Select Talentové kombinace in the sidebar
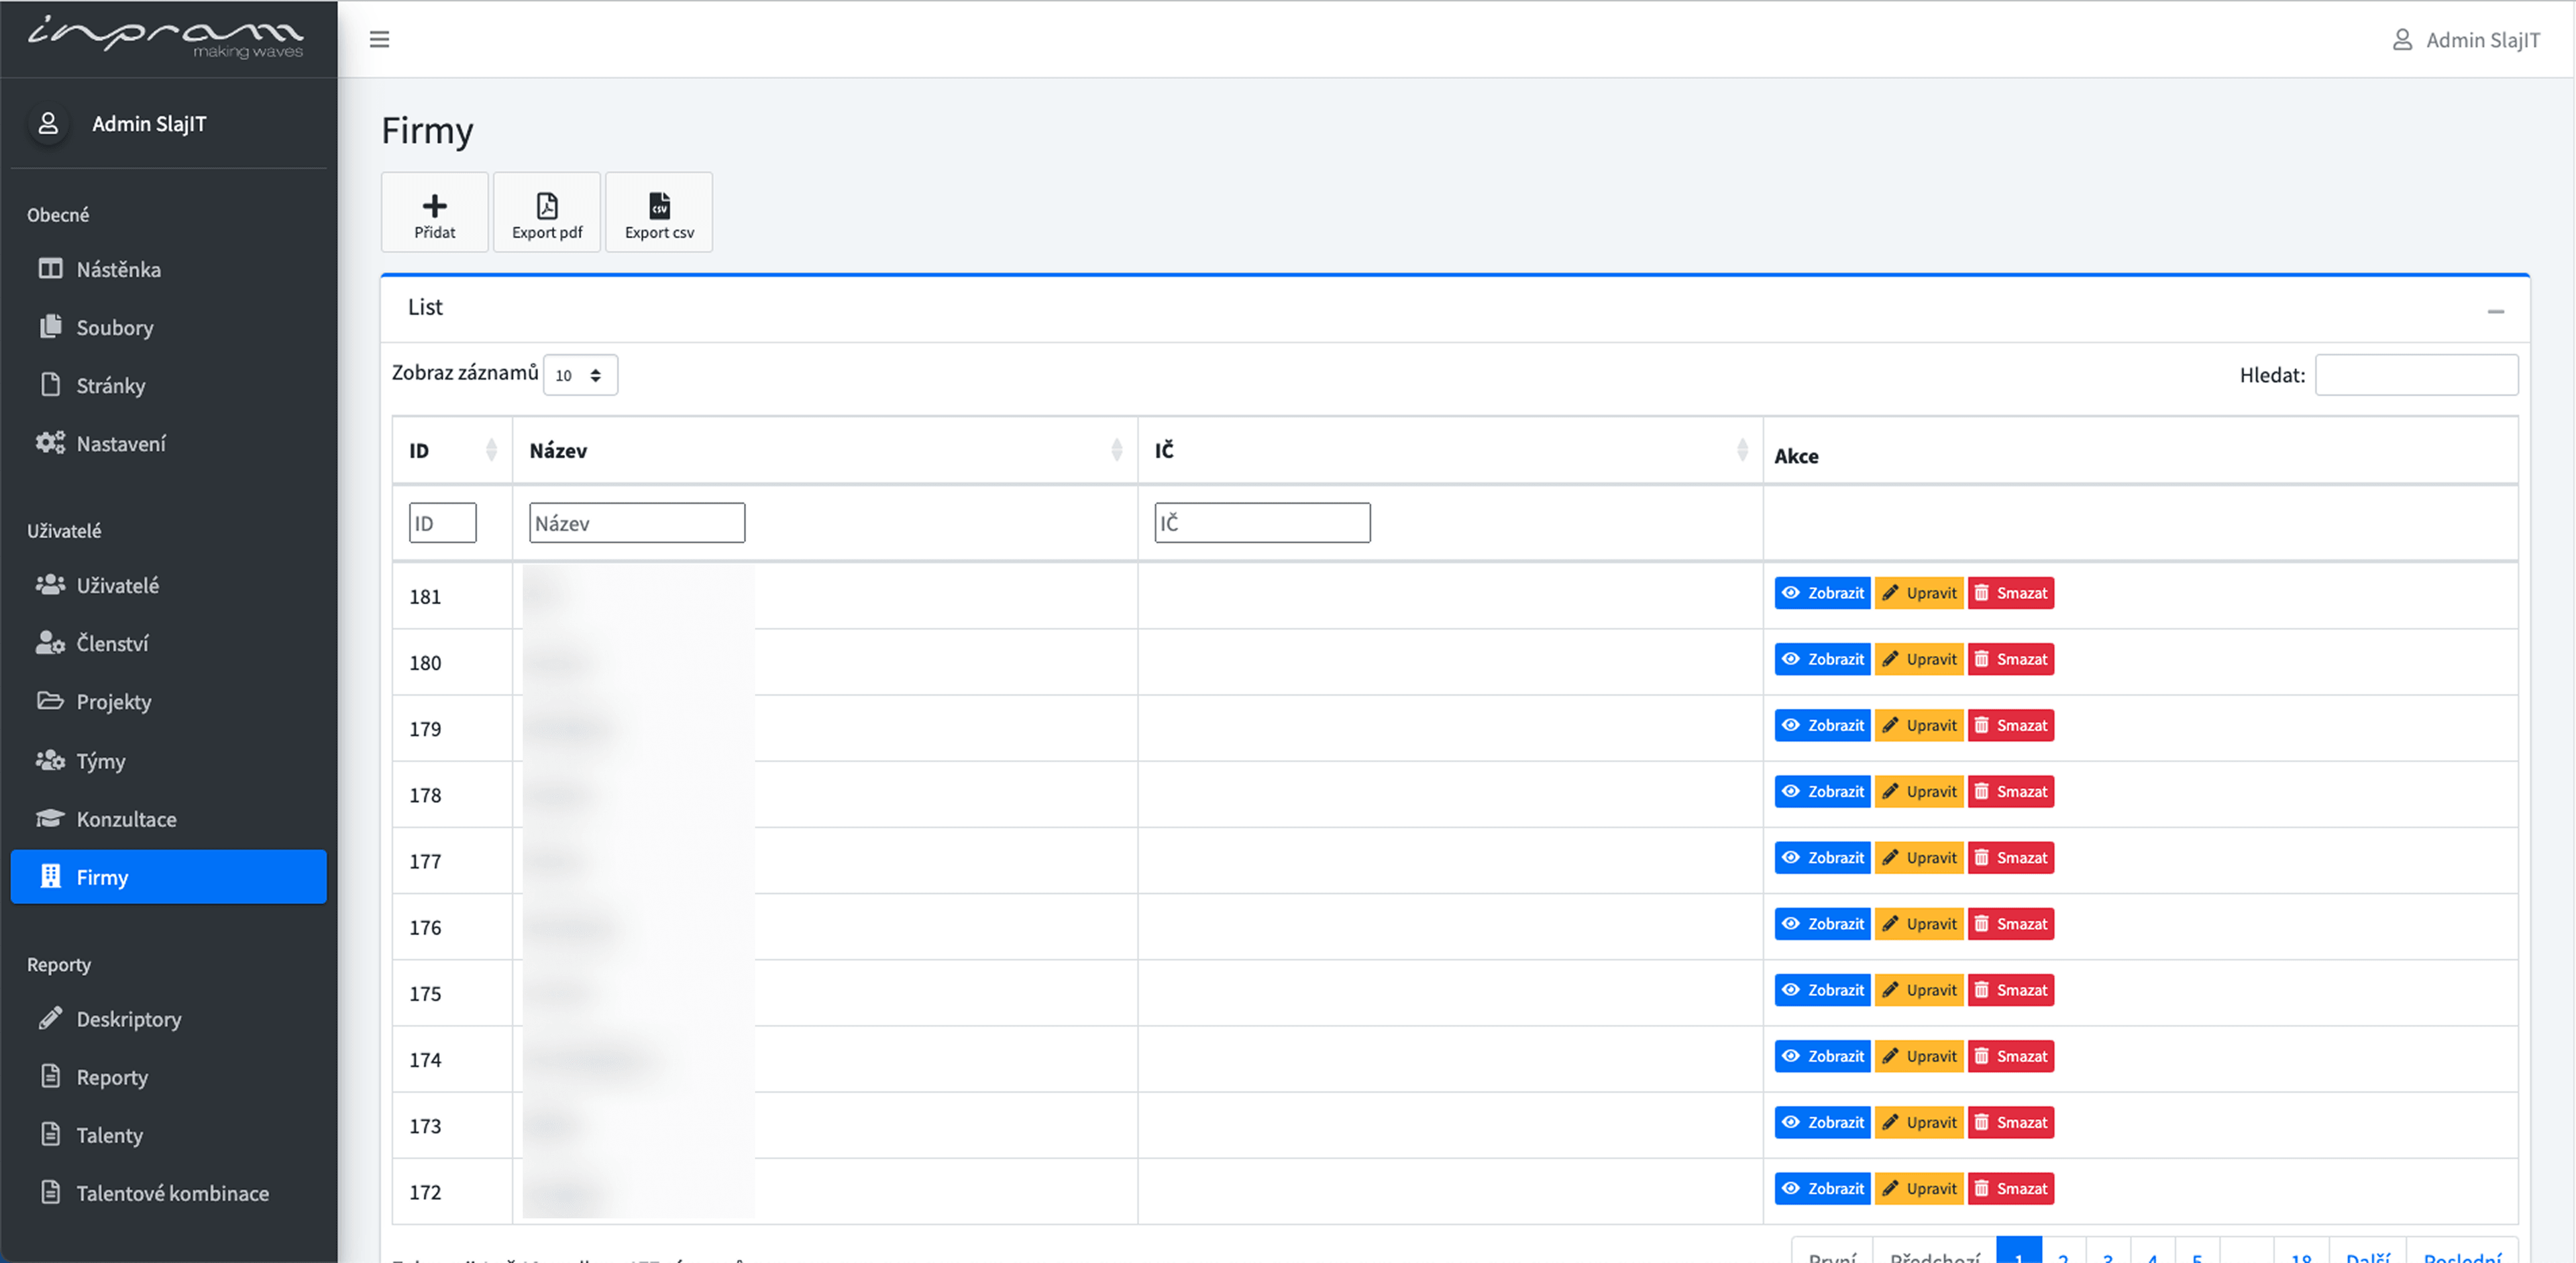The height and width of the screenshot is (1263, 2576). click(x=172, y=1193)
